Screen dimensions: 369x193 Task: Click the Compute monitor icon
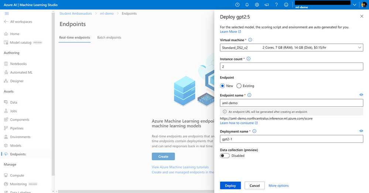6,175
